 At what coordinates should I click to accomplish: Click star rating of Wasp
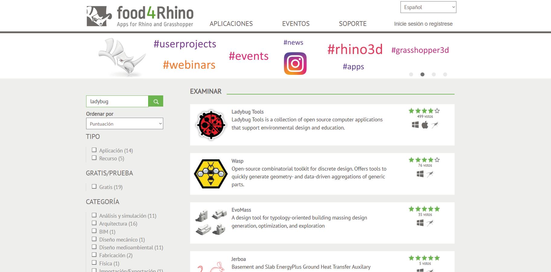424,160
